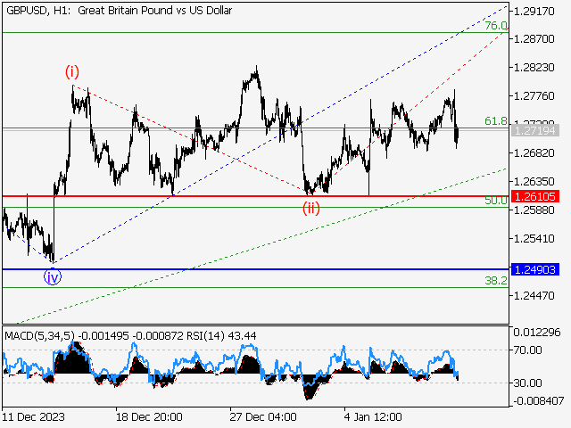
Task: Click the 50.0 Fibonacci level label
Action: tap(496, 200)
